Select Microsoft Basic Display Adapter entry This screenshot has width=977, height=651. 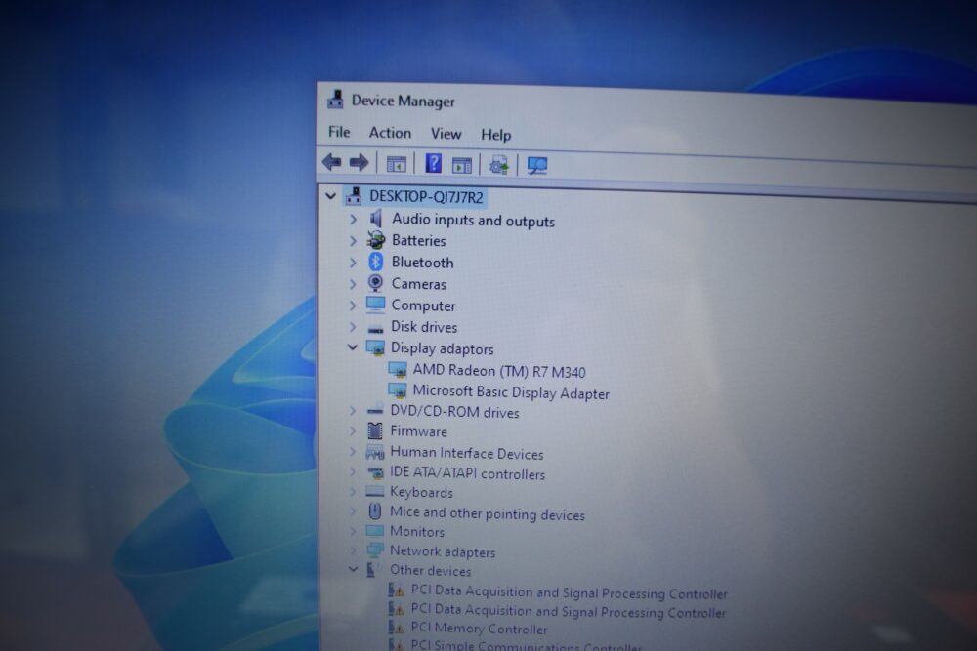[511, 392]
